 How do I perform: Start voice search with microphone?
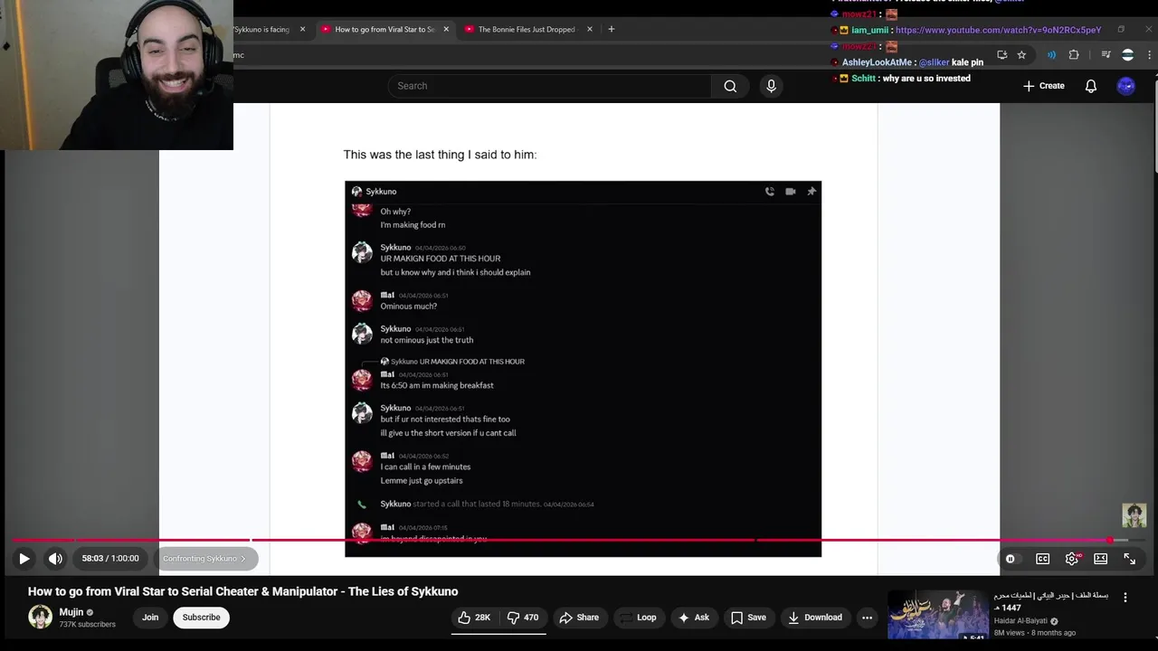[x=771, y=86]
